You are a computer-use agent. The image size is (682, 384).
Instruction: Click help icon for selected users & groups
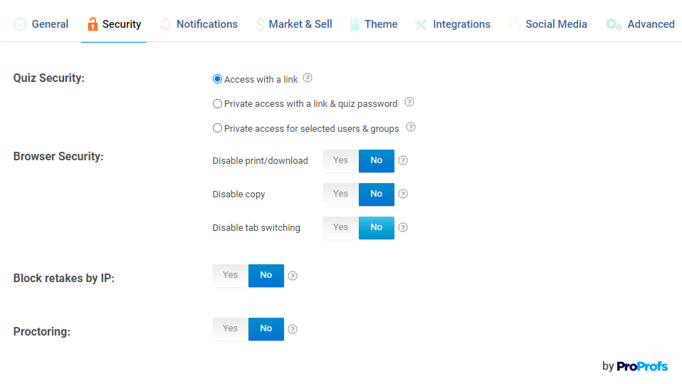point(411,128)
